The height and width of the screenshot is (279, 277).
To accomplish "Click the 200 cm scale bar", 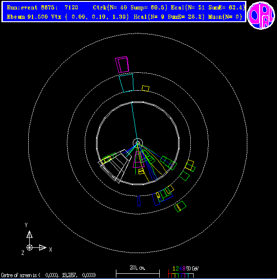I will 138,271.
